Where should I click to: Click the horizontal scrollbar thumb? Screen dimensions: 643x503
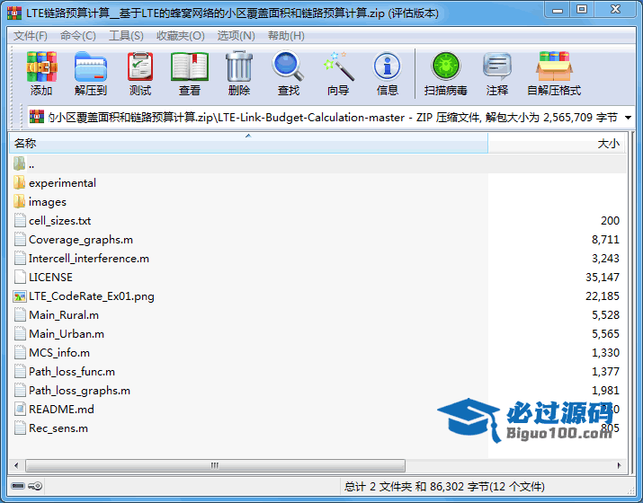click(x=215, y=466)
